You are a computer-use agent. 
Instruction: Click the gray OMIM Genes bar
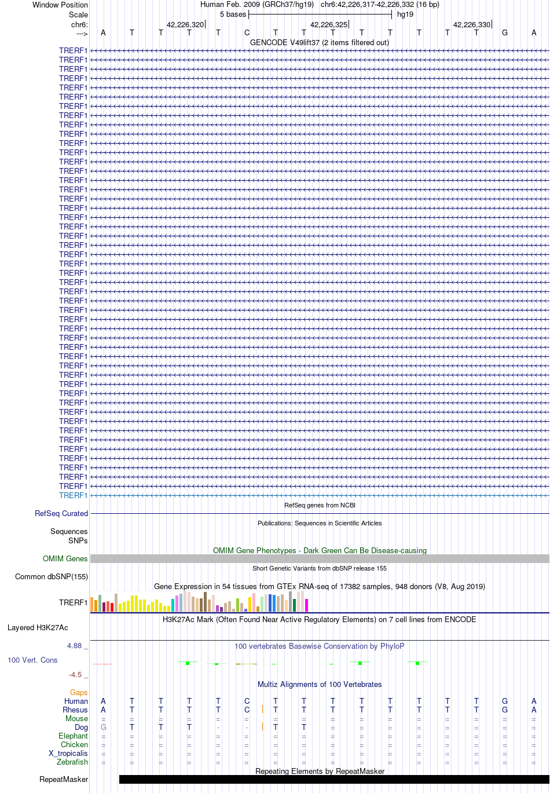pos(320,558)
